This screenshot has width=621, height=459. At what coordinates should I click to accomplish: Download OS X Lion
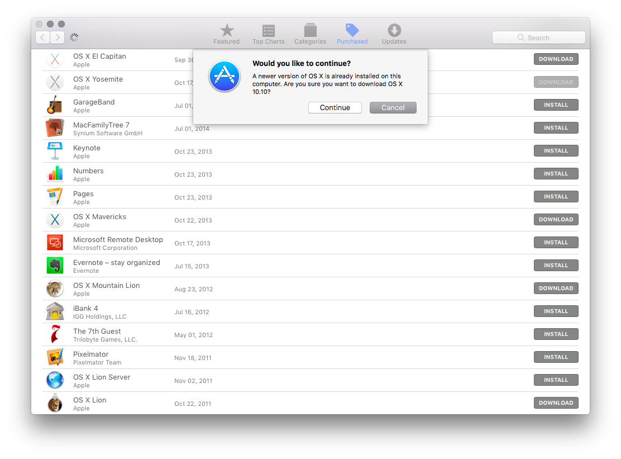[x=556, y=403]
